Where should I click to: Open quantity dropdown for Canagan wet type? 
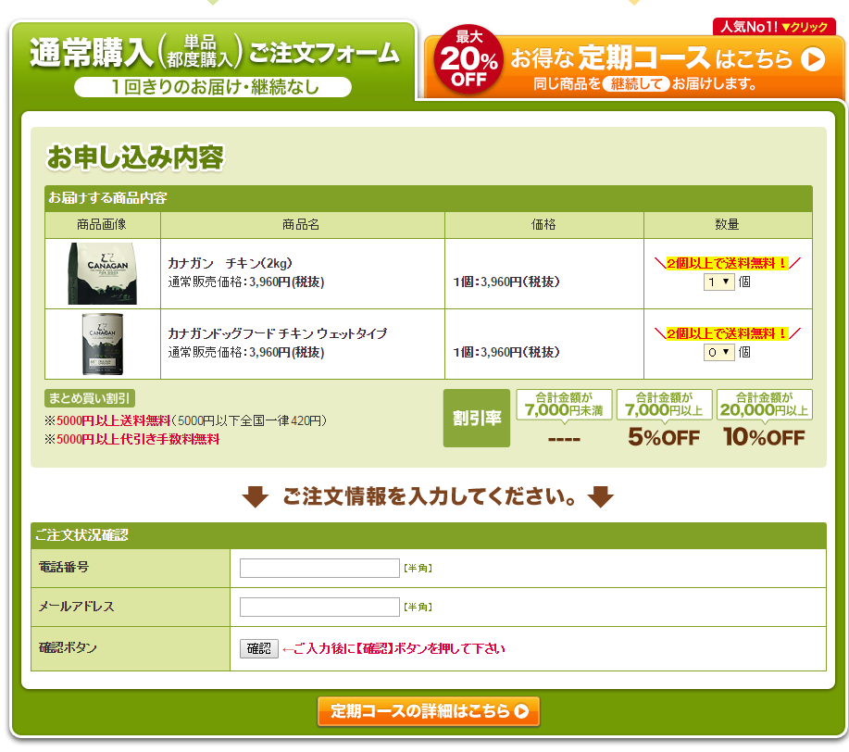718,352
